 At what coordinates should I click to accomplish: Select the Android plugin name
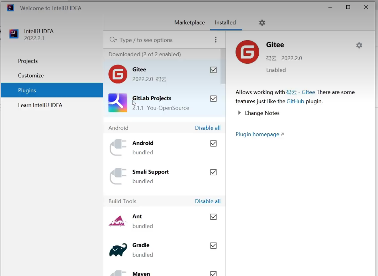click(x=143, y=143)
